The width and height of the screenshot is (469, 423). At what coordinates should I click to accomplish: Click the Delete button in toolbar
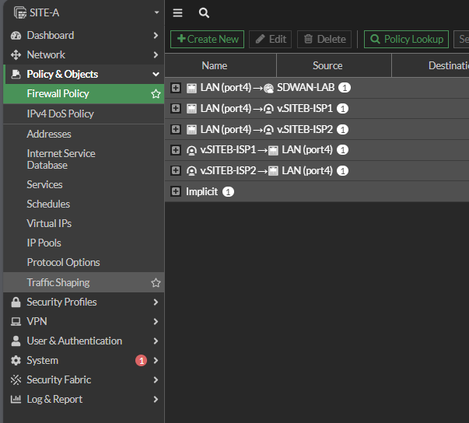coord(324,39)
